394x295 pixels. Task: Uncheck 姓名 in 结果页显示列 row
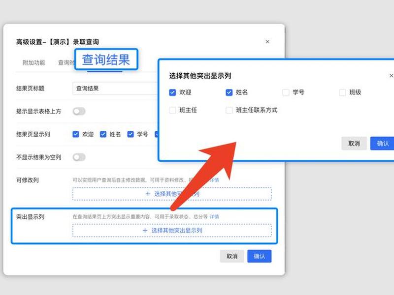pos(103,134)
